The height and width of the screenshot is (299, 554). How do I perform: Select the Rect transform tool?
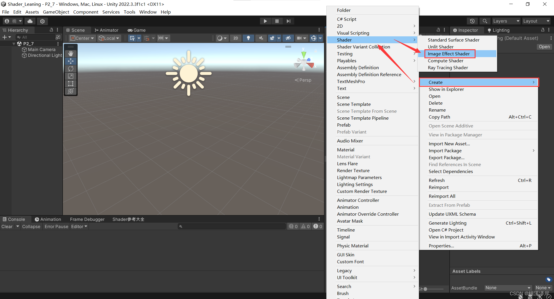[71, 84]
